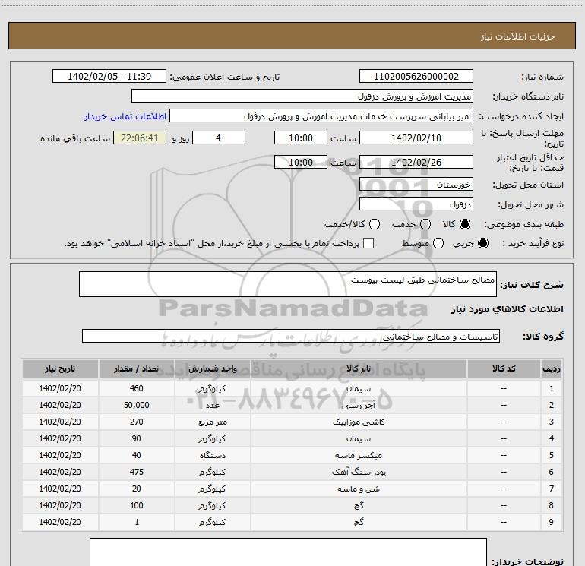
Task: Click the delivery province field خوزستان
Action: tap(416, 185)
